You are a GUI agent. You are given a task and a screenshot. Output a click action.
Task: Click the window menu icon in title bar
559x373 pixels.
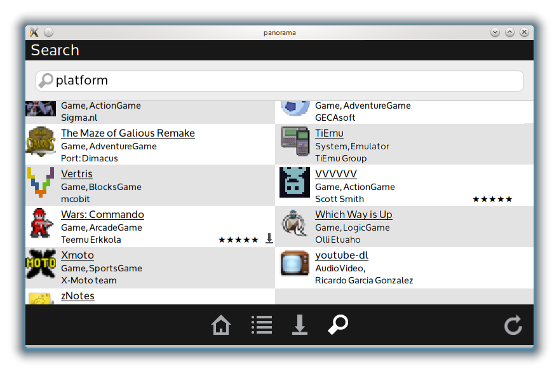(x=34, y=32)
